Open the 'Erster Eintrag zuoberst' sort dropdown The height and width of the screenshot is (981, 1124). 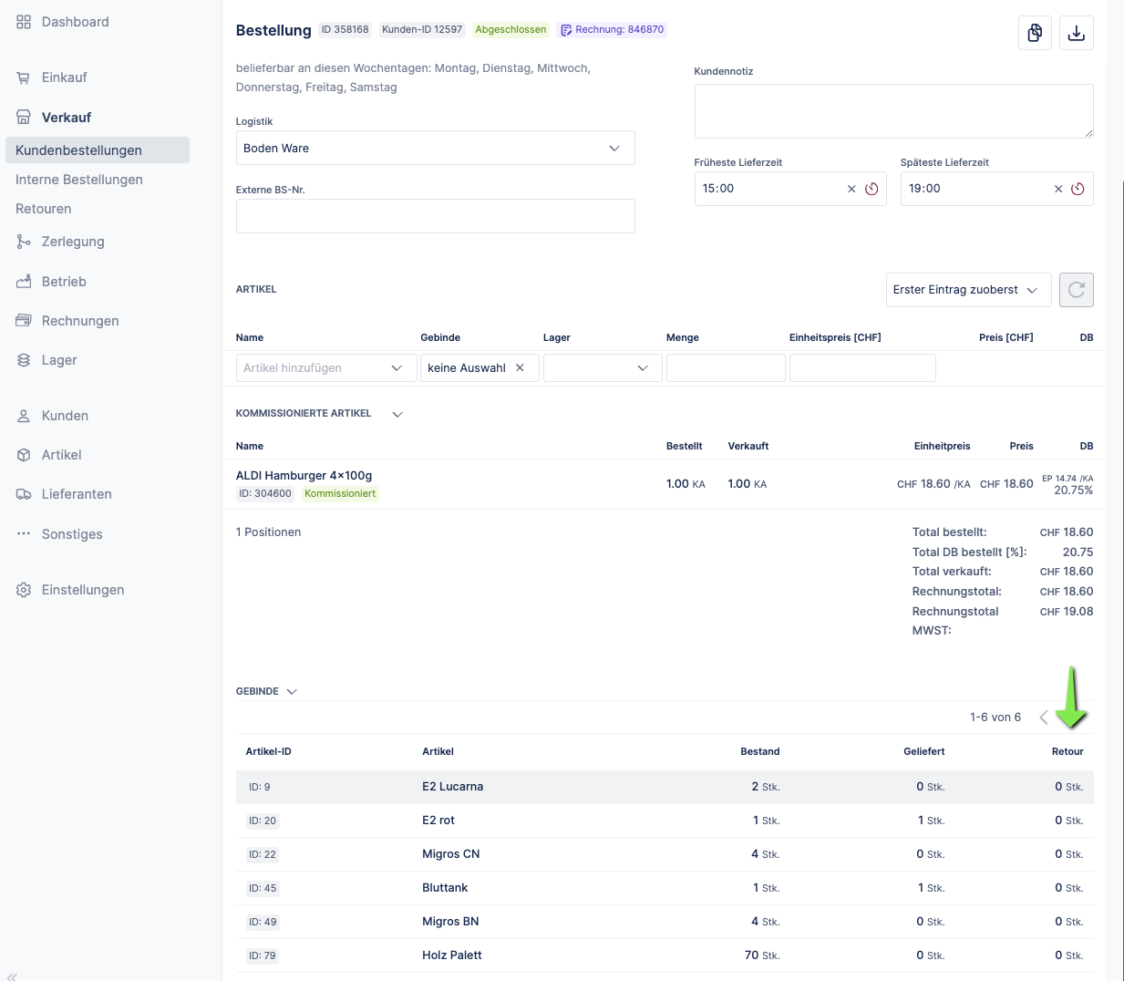967,290
